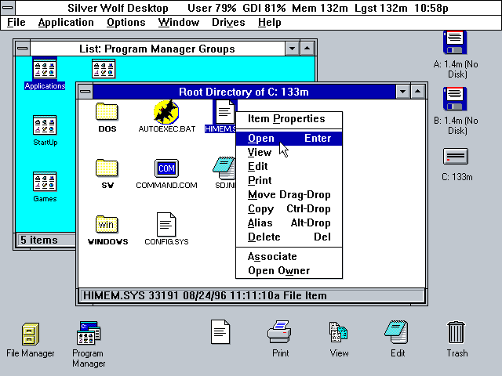Choose View in the context menu

[x=289, y=153]
